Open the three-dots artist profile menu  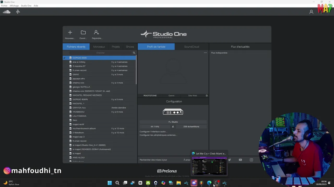coord(205,53)
